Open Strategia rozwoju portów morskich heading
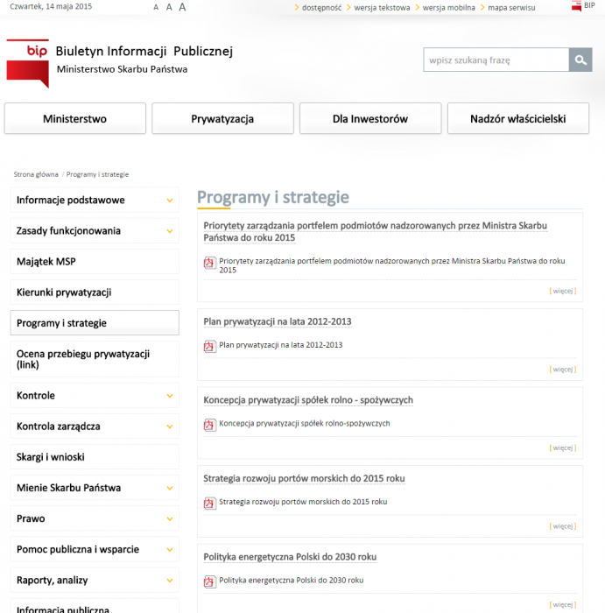 304,478
